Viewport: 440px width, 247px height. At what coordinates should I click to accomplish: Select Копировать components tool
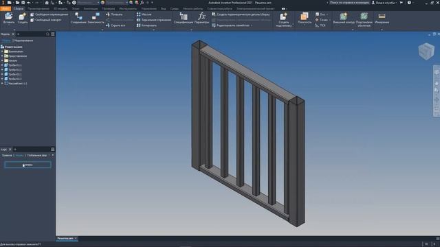(146, 25)
